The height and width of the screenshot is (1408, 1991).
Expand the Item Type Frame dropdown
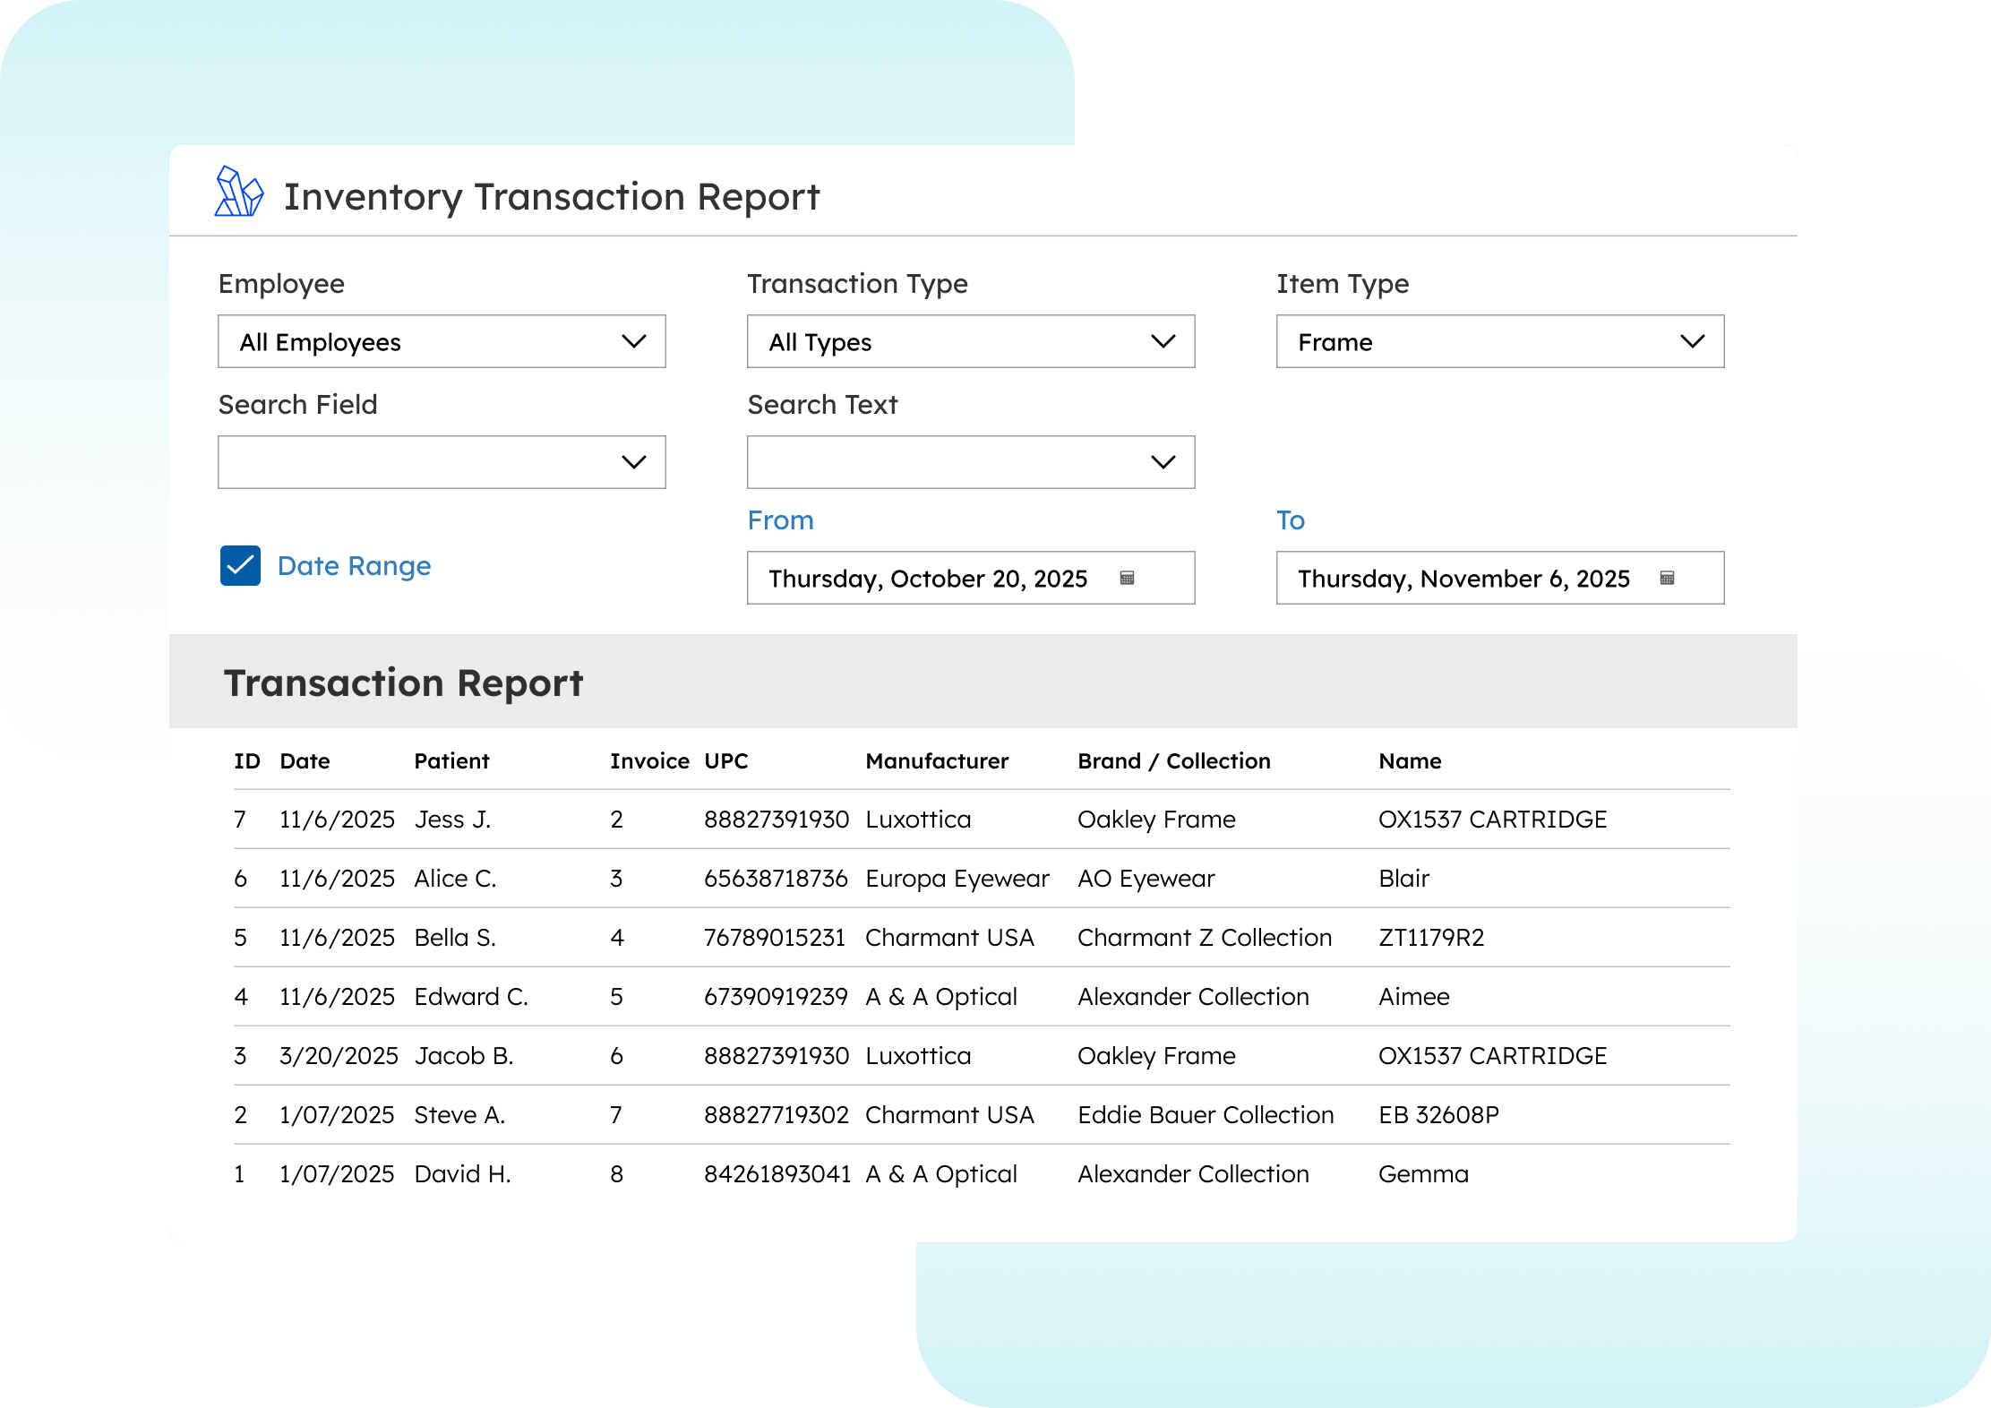(x=1500, y=341)
